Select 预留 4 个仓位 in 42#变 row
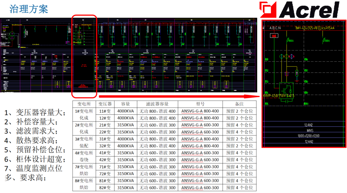The width and height of the screenshot is (347, 193). coord(239,160)
